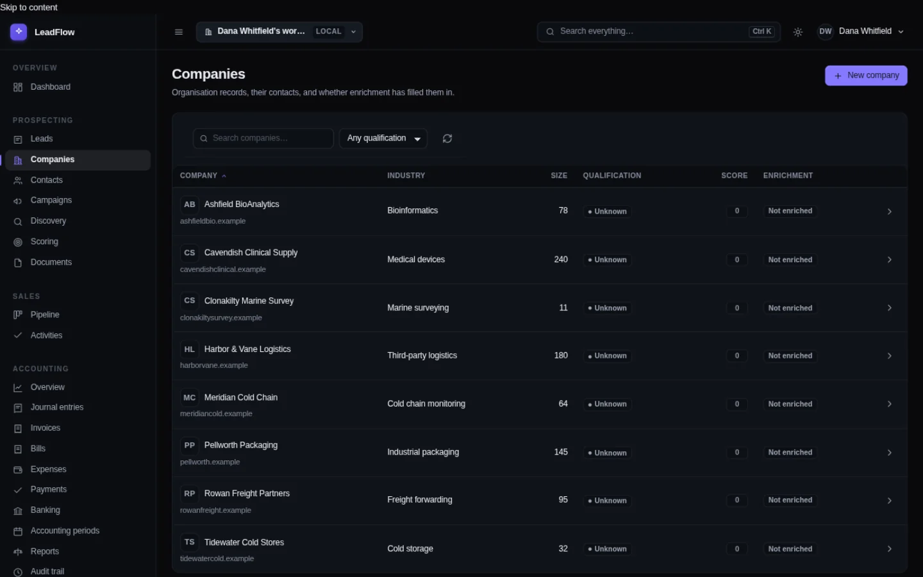The width and height of the screenshot is (923, 577).
Task: Click the QUALIFICATION column header
Action: tap(611, 176)
